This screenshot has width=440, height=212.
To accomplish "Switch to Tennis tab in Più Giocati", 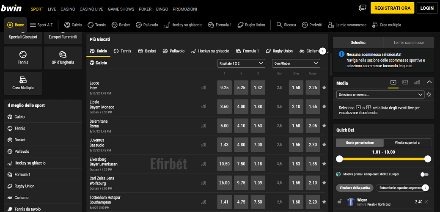I will coord(123,51).
